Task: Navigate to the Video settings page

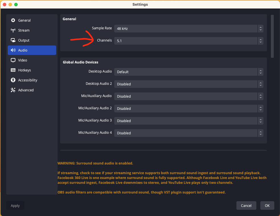Action: [32, 60]
